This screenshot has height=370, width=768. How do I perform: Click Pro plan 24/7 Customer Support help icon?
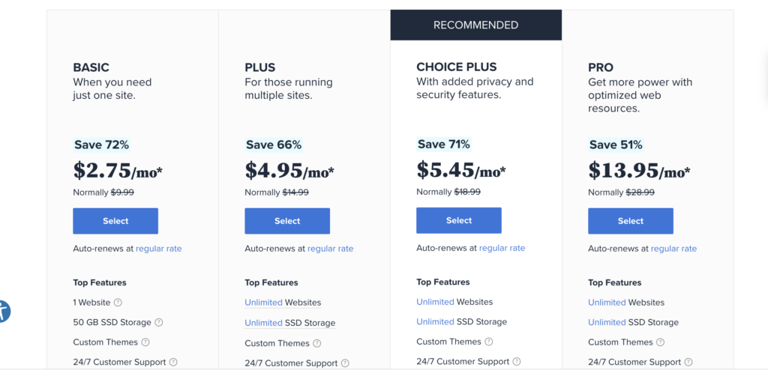pos(688,363)
